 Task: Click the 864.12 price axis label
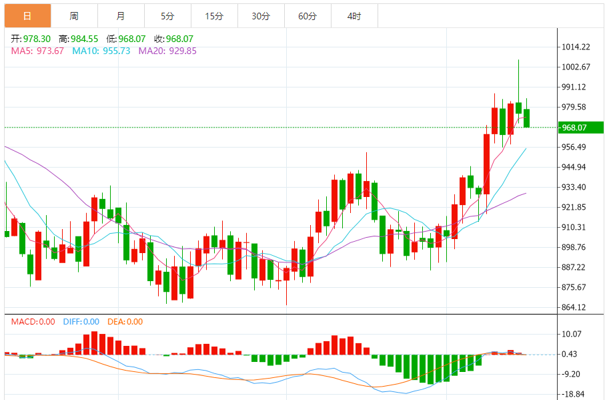coord(575,308)
